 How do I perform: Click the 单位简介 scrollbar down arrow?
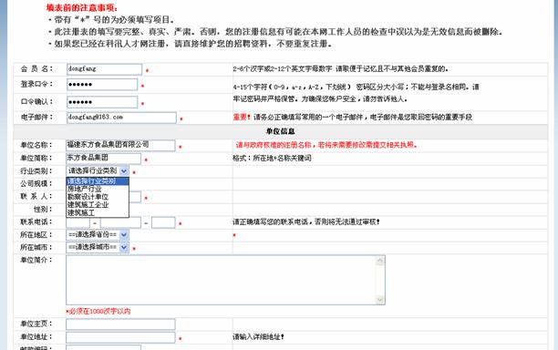380,300
